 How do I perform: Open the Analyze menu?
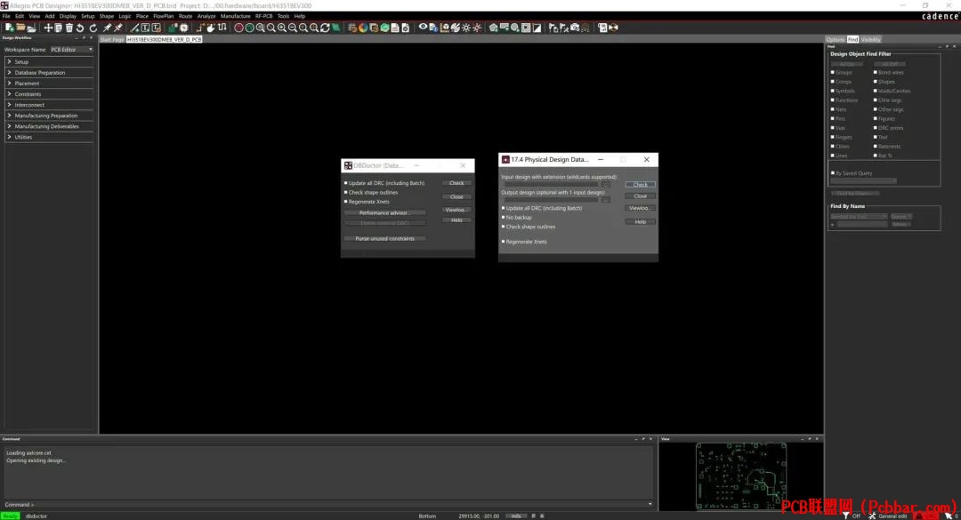point(206,16)
